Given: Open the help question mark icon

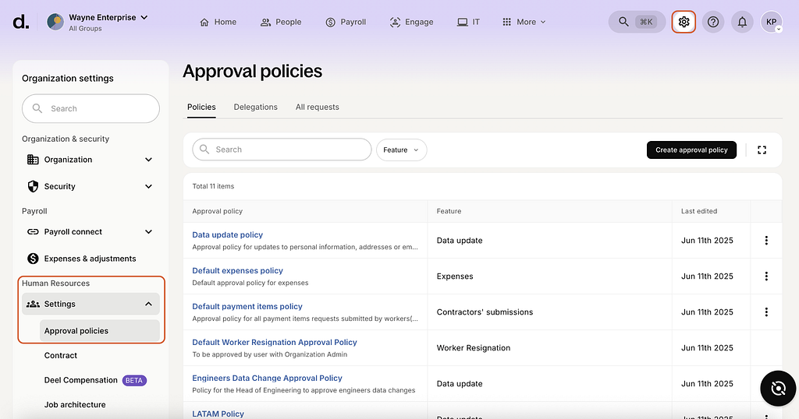Looking at the screenshot, I should point(713,22).
